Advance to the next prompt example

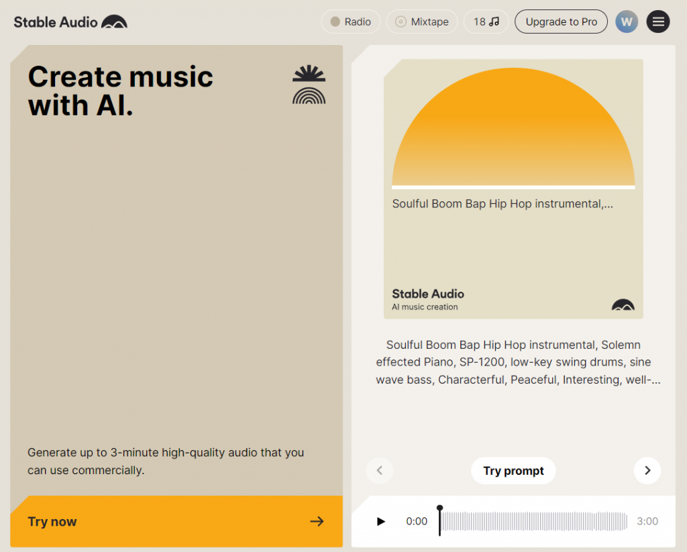click(x=647, y=471)
